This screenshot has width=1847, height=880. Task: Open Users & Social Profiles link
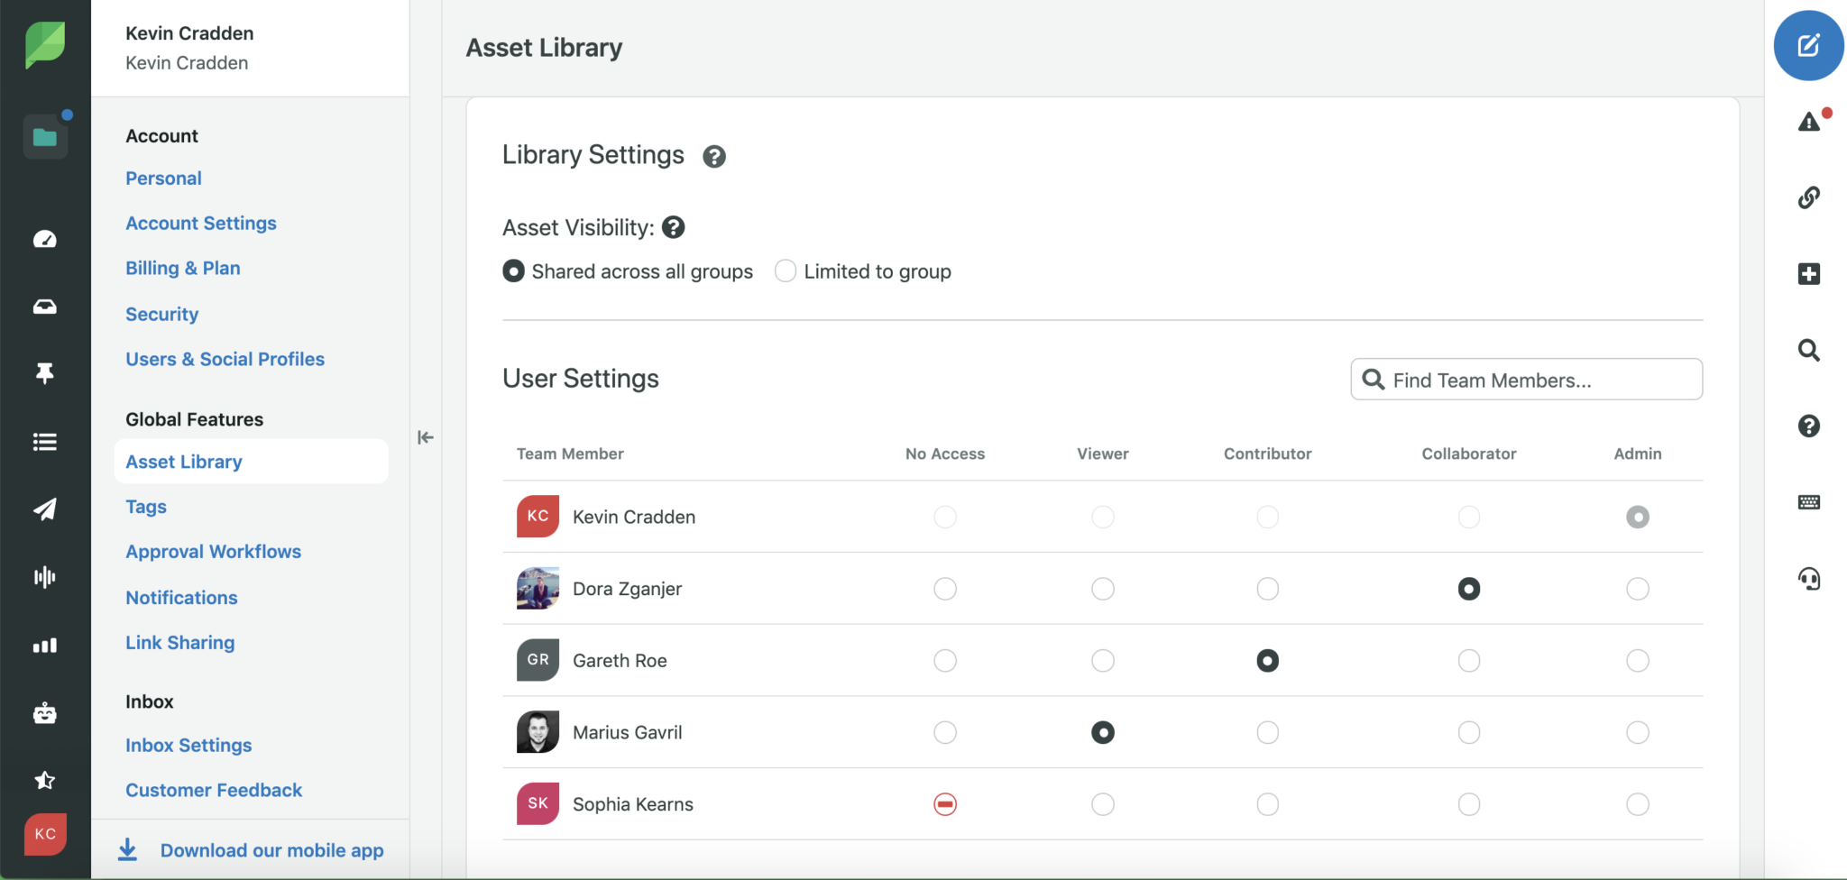(225, 359)
